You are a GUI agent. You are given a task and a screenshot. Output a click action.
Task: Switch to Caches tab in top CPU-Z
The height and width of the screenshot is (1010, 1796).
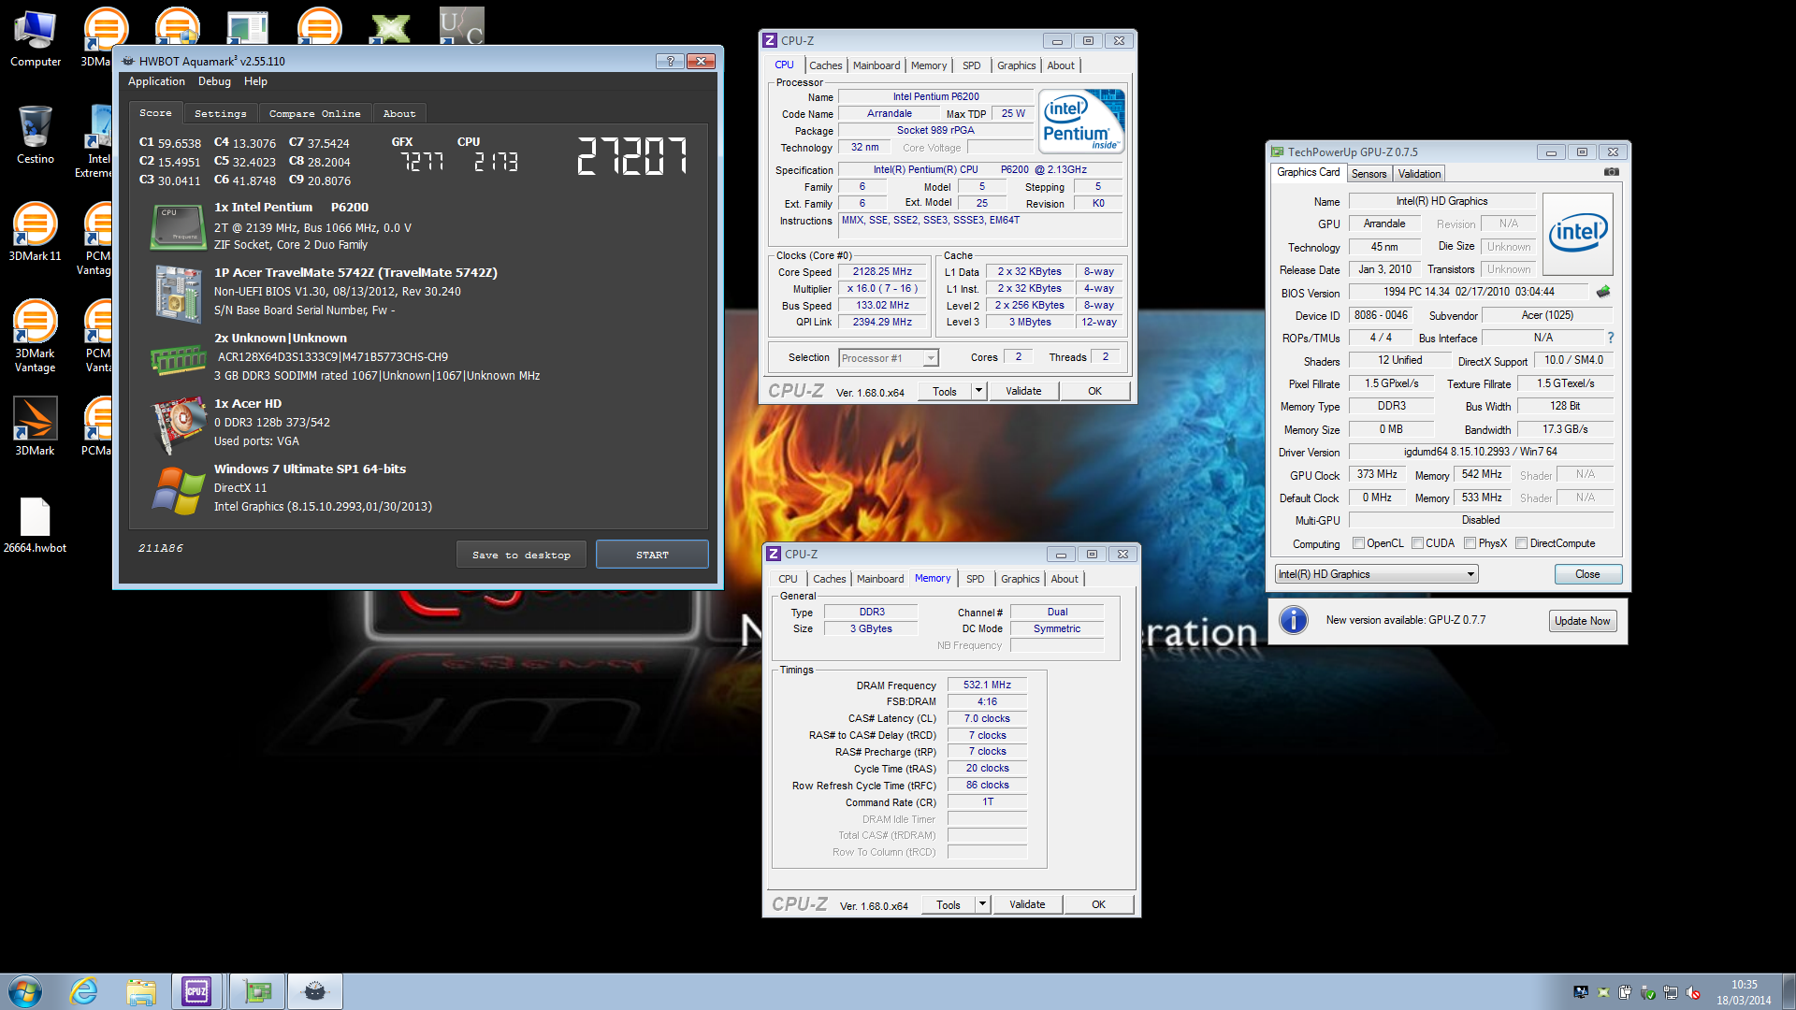click(825, 65)
